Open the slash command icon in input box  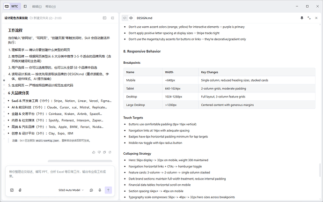click(x=12, y=190)
